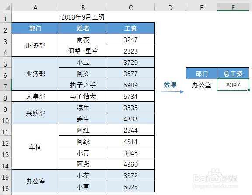The width and height of the screenshot is (252, 195).
Task: Select row 6 header
Action: pos(6,74)
